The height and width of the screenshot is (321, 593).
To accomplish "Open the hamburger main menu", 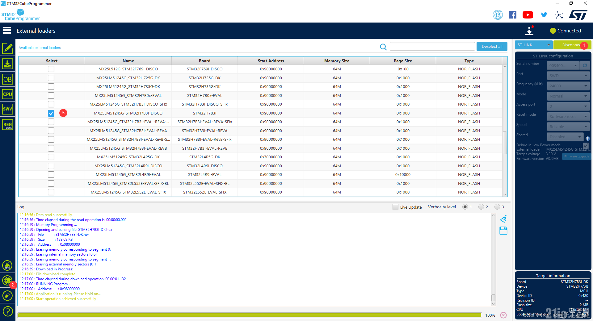I will coord(7,30).
